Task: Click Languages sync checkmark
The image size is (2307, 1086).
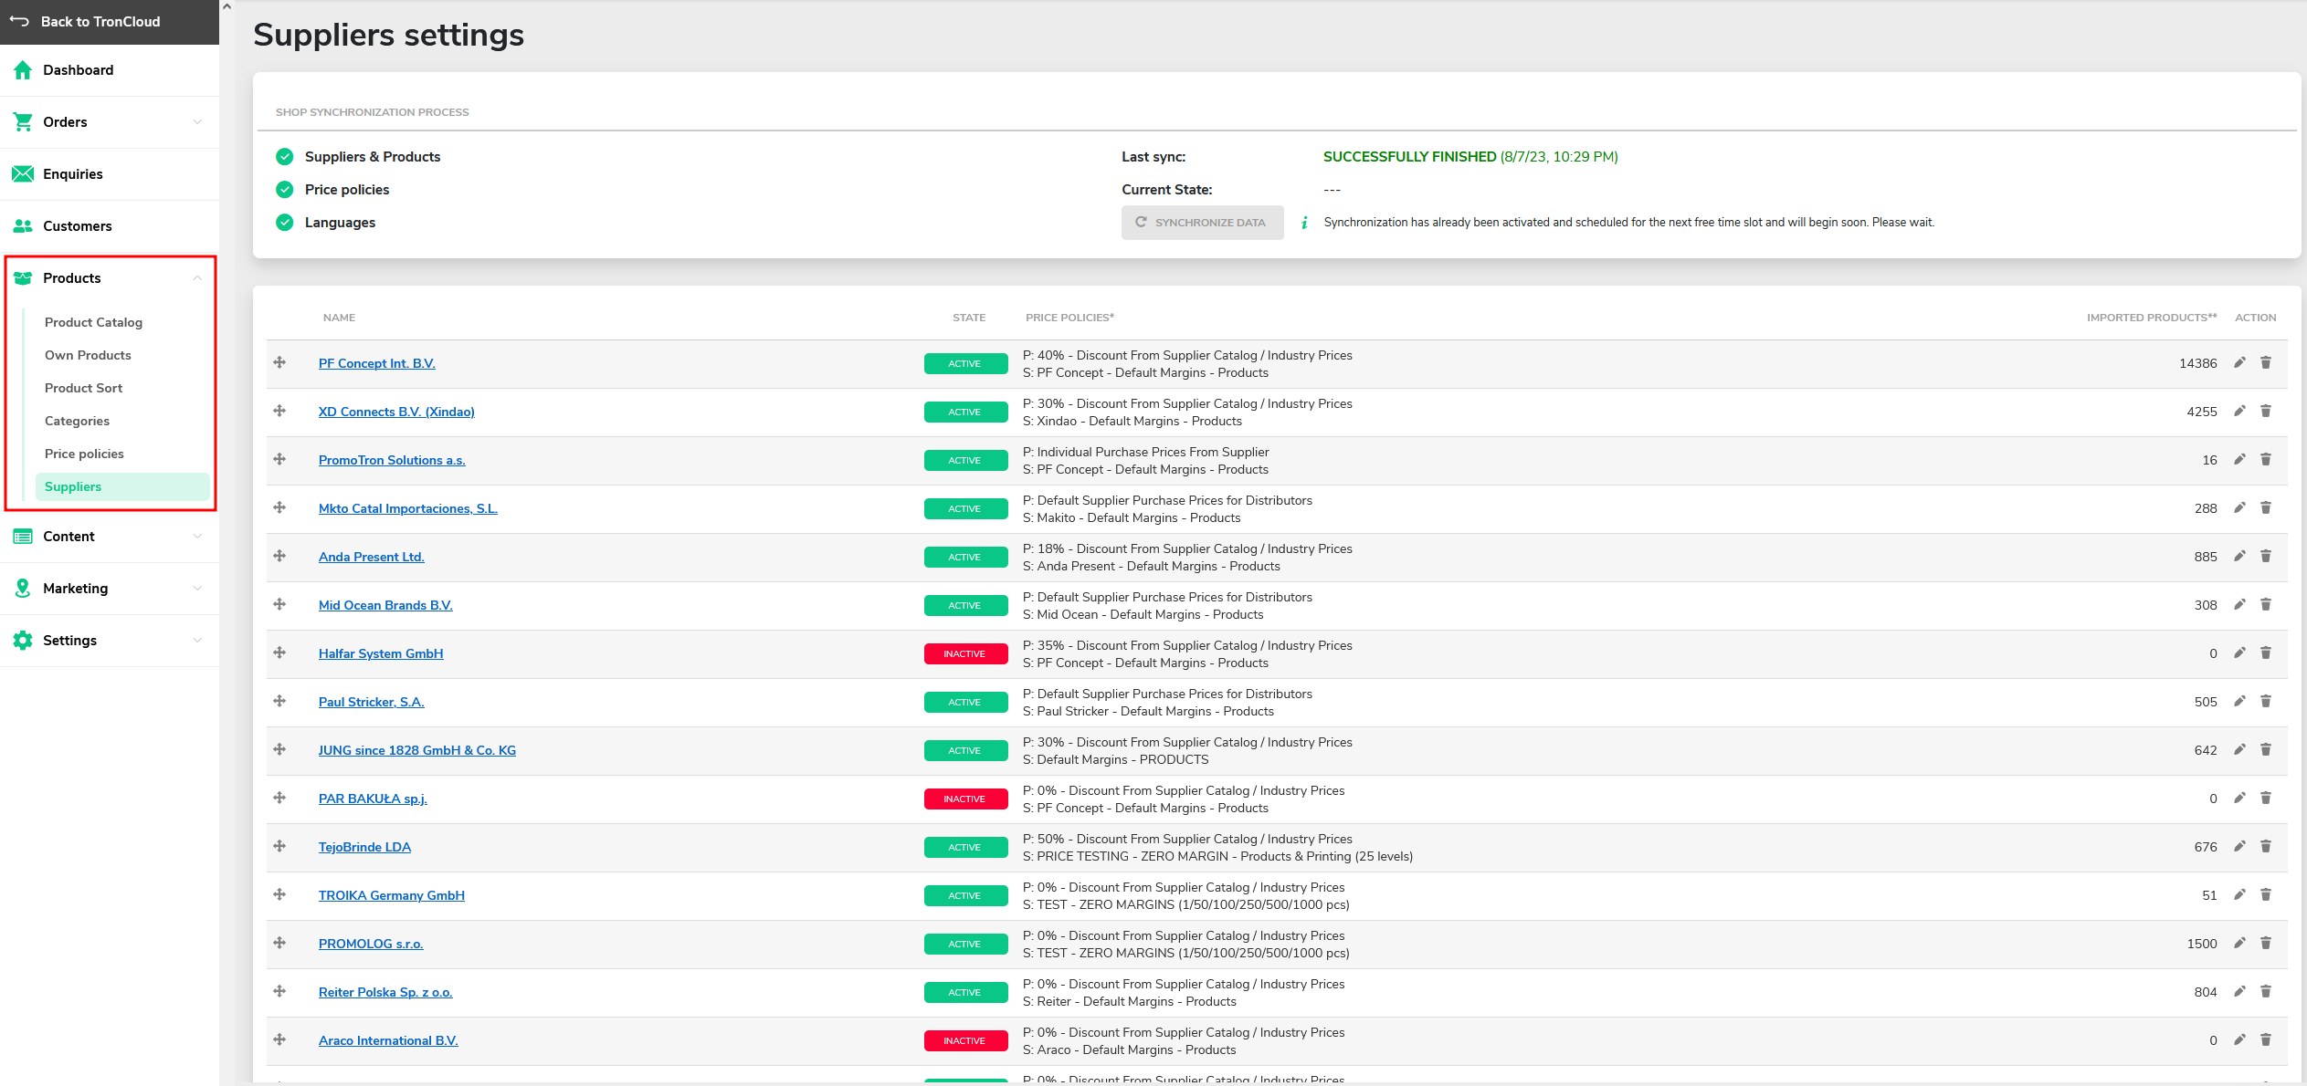Action: coord(285,223)
